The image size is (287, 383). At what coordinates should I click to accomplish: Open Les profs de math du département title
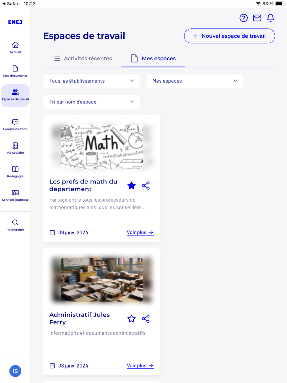(83, 185)
